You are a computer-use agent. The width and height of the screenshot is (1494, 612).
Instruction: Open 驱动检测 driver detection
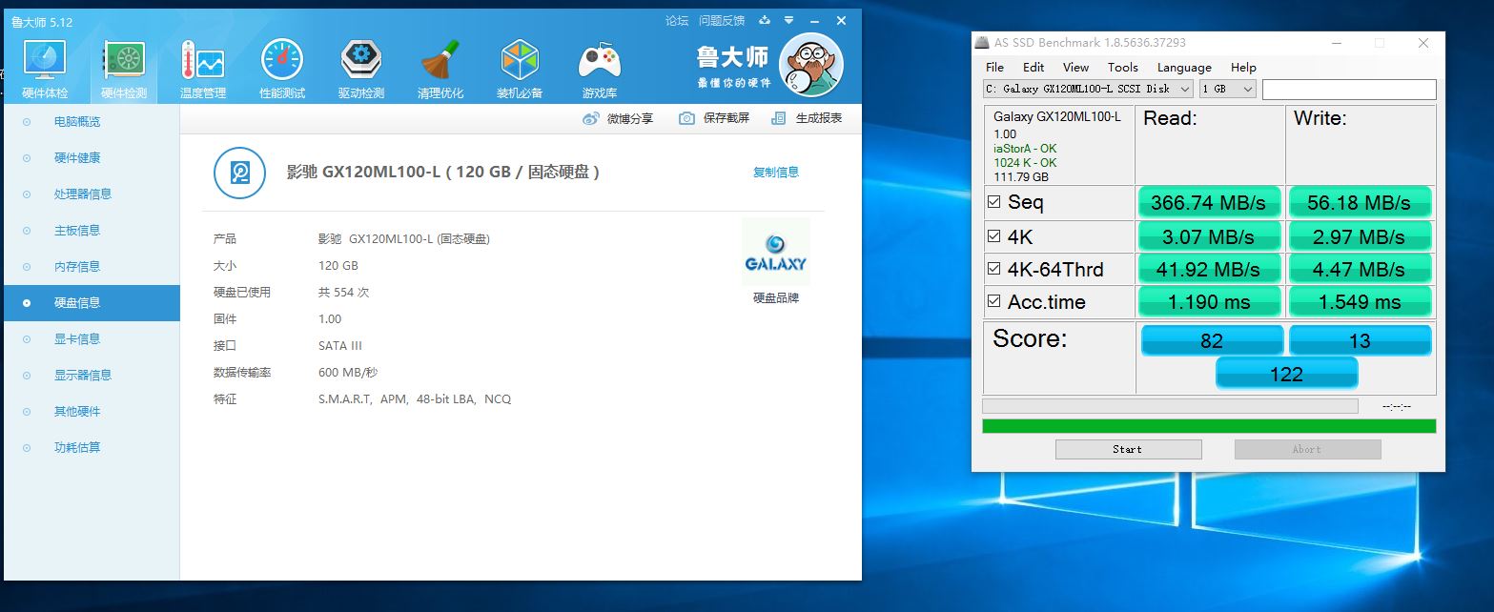pos(361,70)
